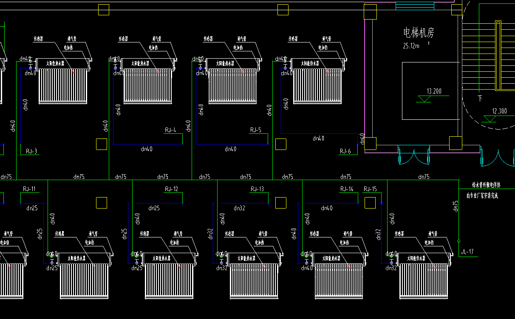Select the RJ-5 riser label
The image size is (515, 319).
point(256,130)
